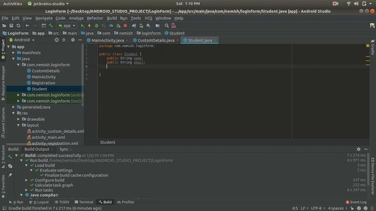Click the Open folder toolbar icon
Screen dimensions: 376x211
coord(4,26)
